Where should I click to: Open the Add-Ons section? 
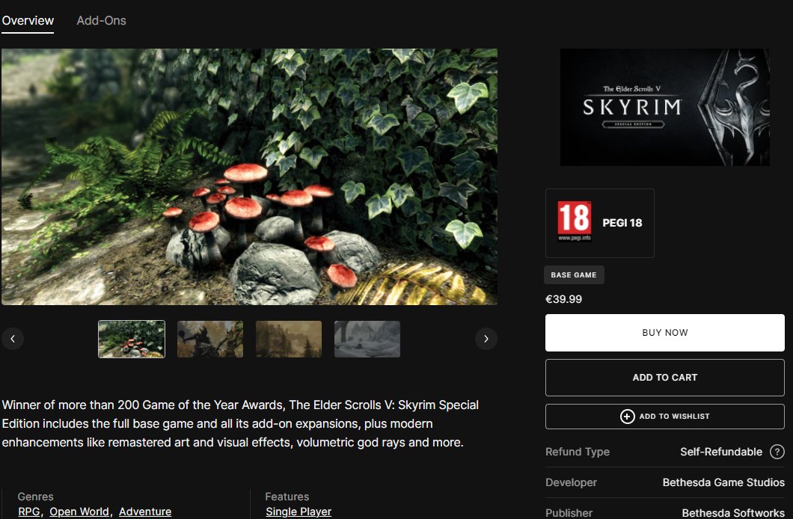click(101, 21)
